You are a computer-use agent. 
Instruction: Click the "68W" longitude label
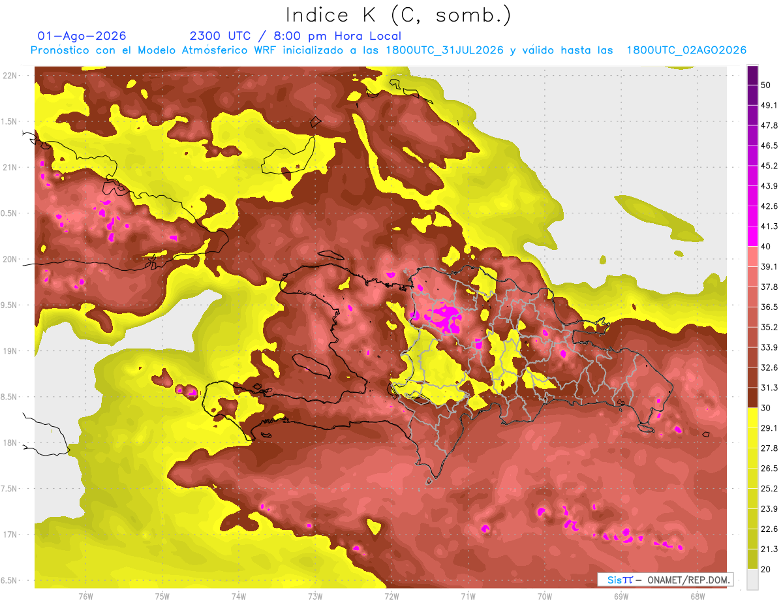[x=698, y=597]
